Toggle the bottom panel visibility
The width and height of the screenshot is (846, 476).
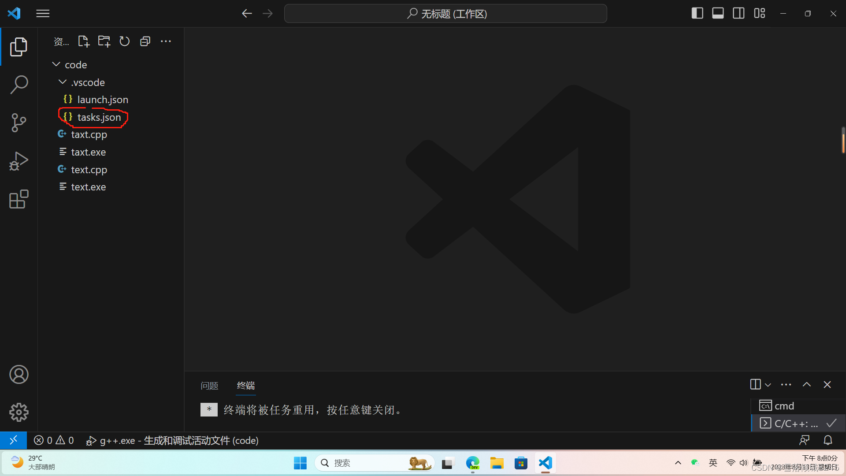click(x=718, y=13)
